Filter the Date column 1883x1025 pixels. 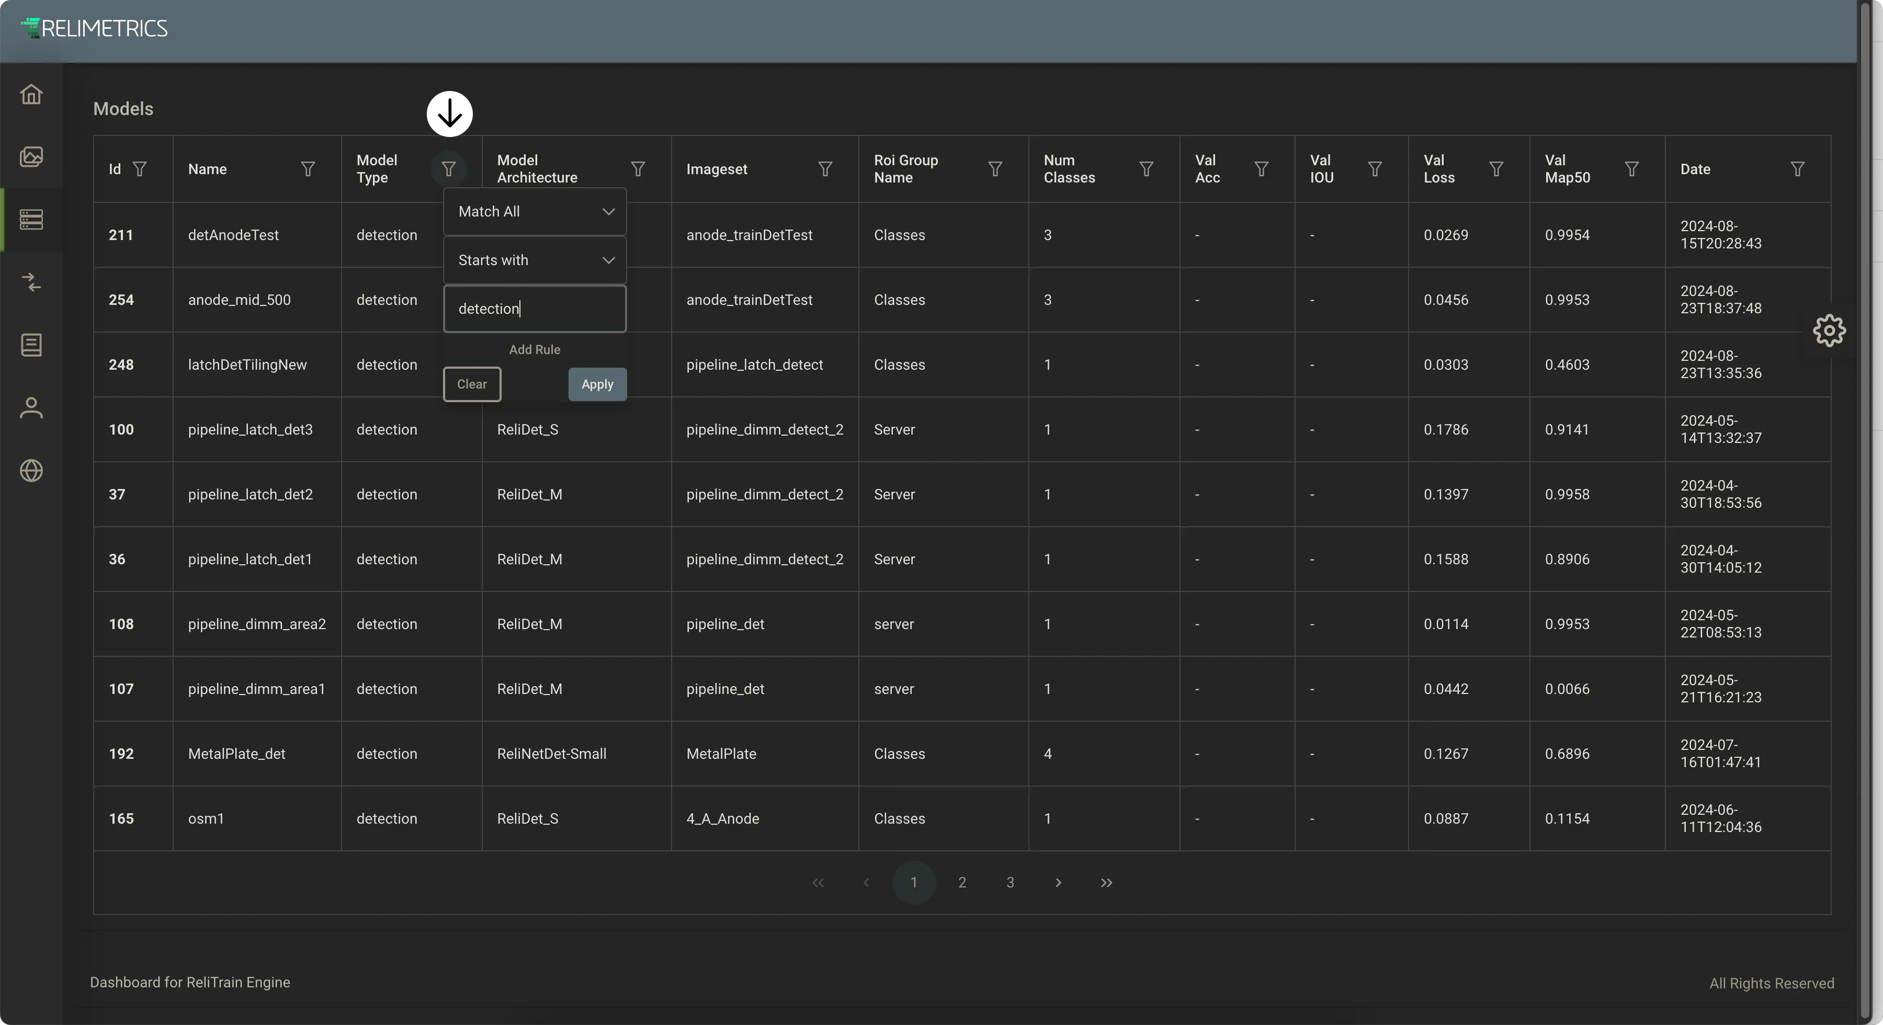coord(1797,169)
